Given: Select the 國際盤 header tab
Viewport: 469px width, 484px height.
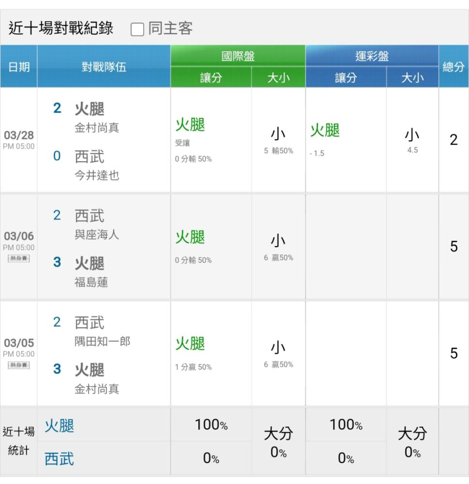Looking at the screenshot, I should coord(238,56).
